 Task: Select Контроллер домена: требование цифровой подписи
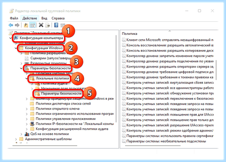coord(170,72)
